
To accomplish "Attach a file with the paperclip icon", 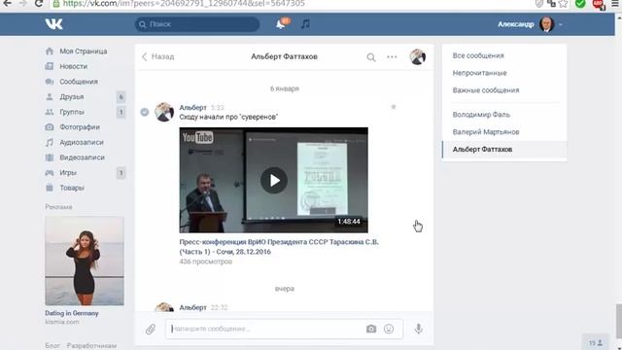I will point(151,329).
